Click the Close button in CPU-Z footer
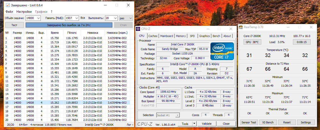 pos(226,124)
